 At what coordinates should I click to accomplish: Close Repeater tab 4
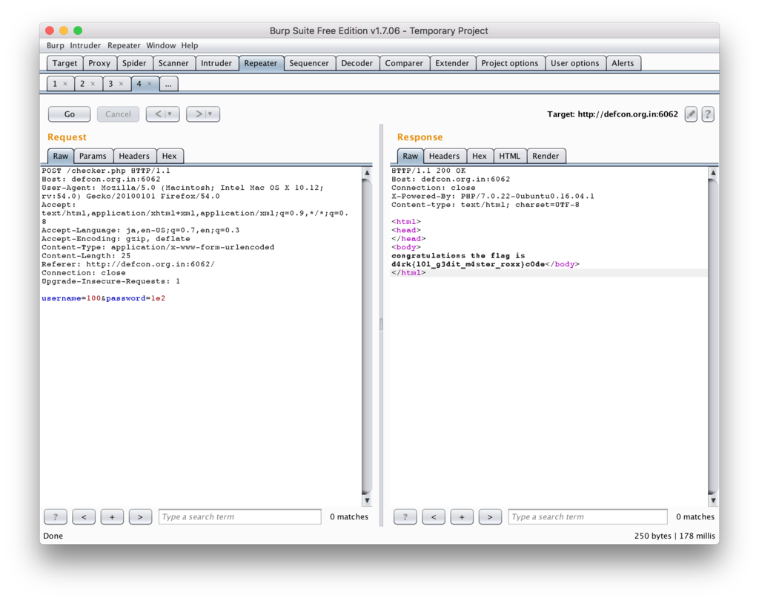[x=149, y=84]
